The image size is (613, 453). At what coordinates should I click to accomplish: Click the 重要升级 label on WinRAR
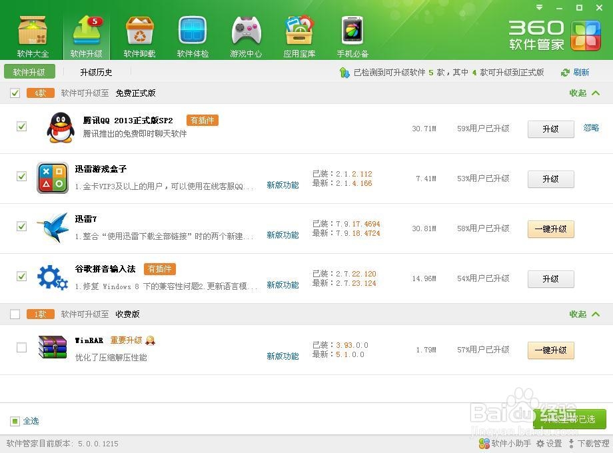pyautogui.click(x=127, y=340)
